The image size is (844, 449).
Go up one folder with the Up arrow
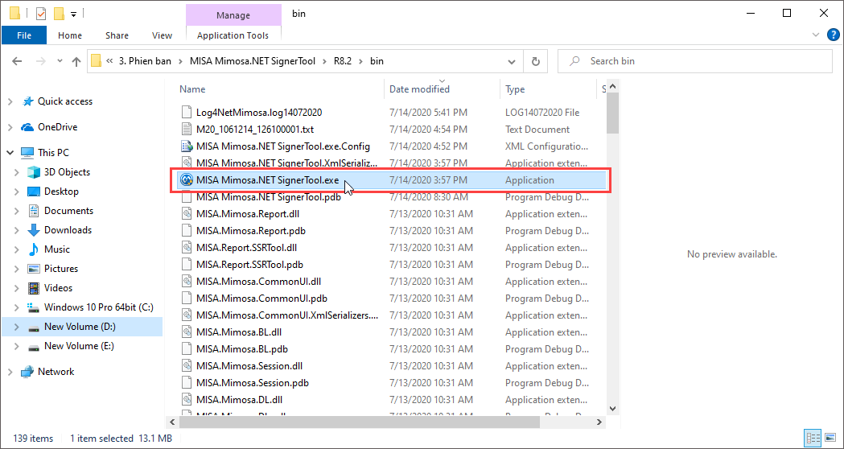point(76,61)
